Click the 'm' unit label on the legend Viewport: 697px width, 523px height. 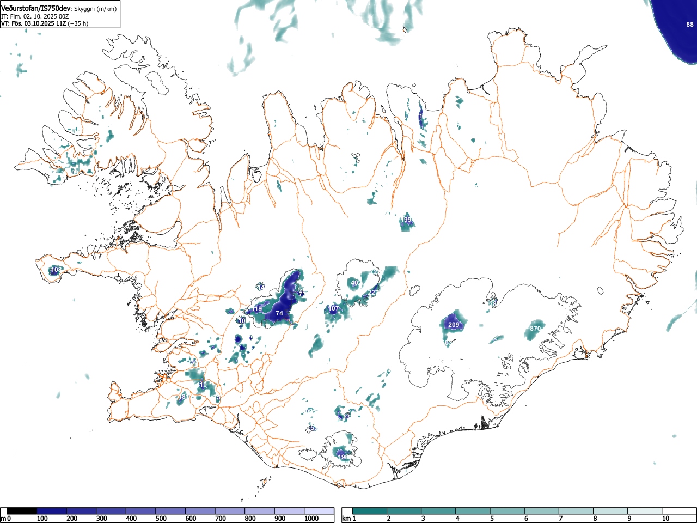(3, 519)
